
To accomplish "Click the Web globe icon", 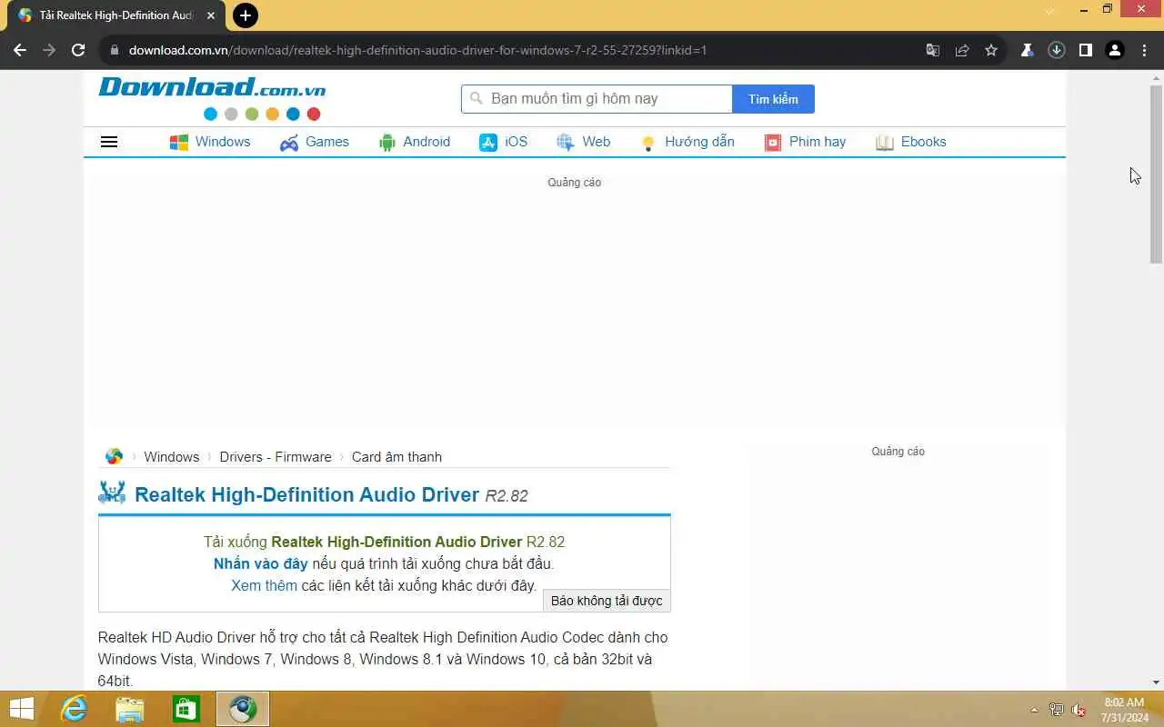I will click(566, 143).
